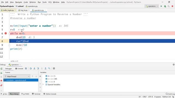The width and height of the screenshot is (175, 98).
Task: Open the Navigate menu
Action: click(x=19, y=2)
